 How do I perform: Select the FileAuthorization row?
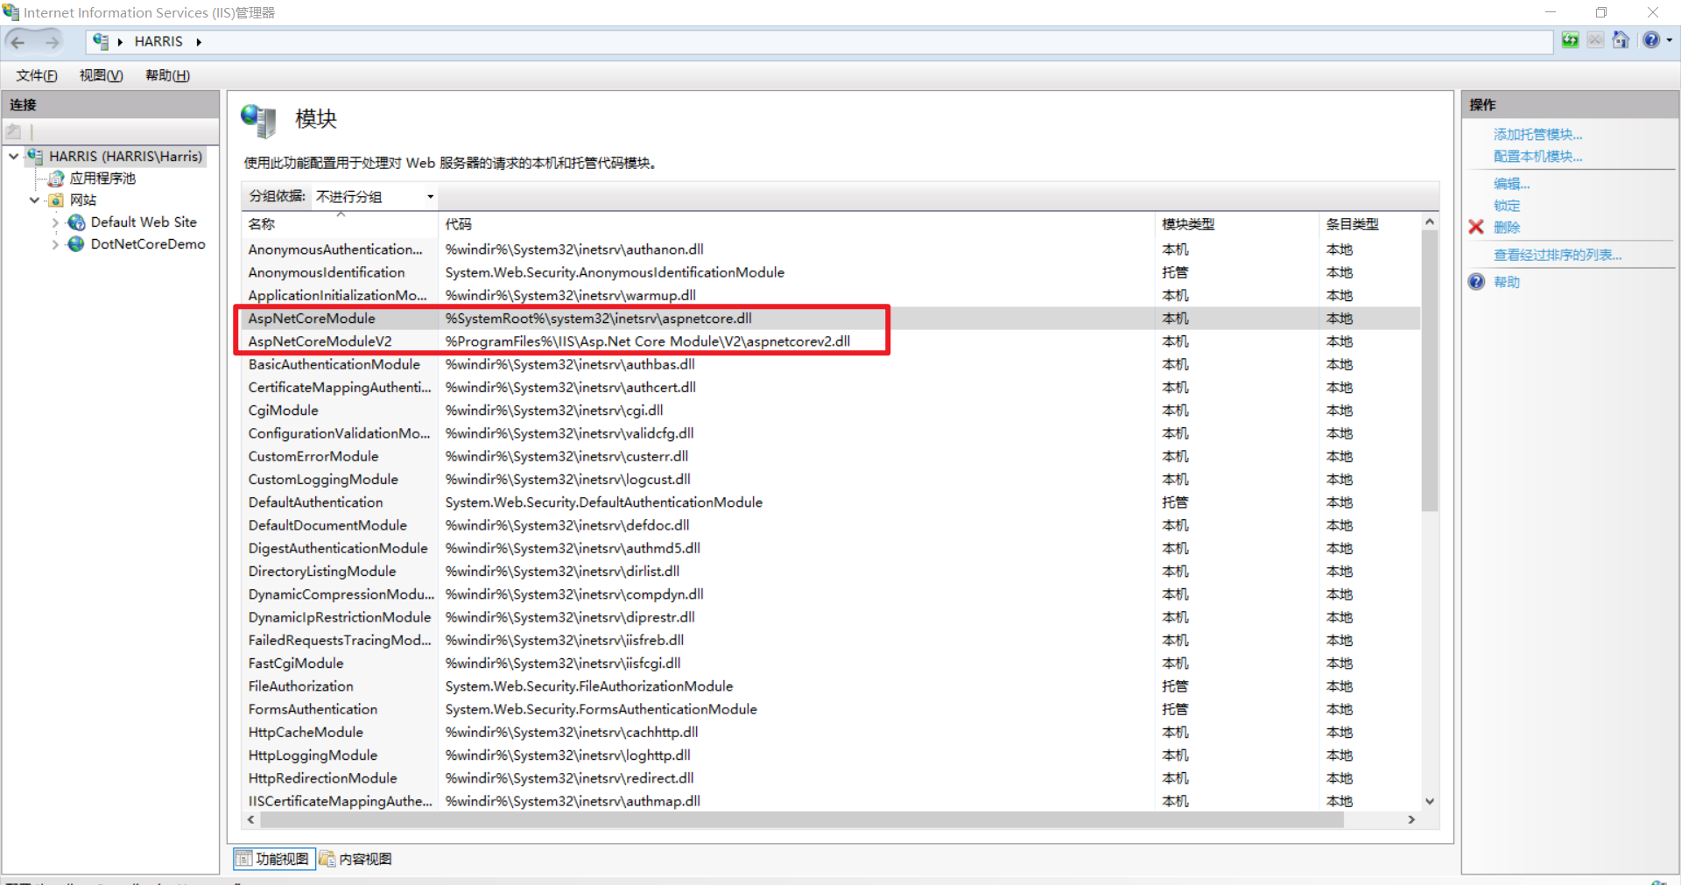tap(831, 686)
